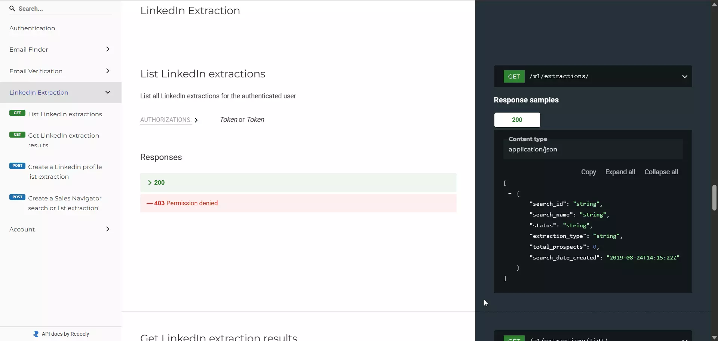The width and height of the screenshot is (718, 341).
Task: Click the Redocly logo at the bottom
Action: click(x=36, y=334)
